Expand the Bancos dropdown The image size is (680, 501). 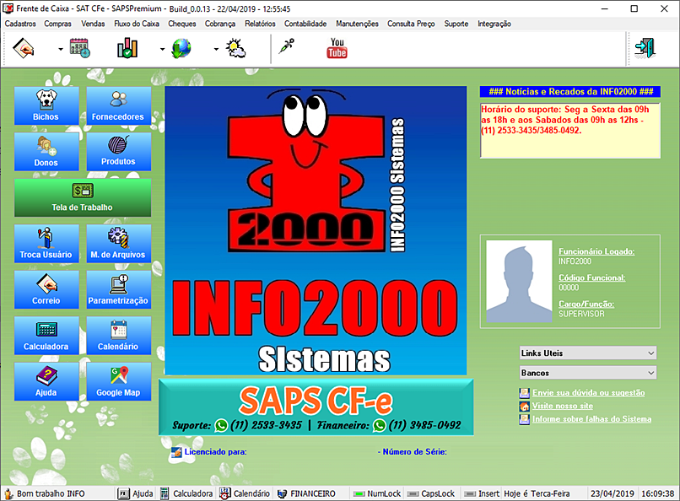pos(588,373)
